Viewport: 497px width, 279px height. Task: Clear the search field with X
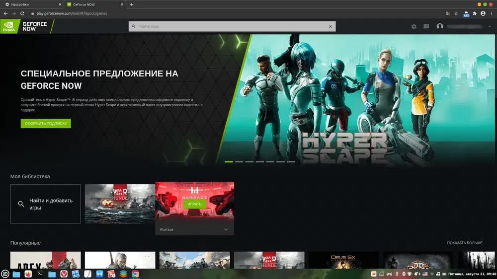click(331, 27)
